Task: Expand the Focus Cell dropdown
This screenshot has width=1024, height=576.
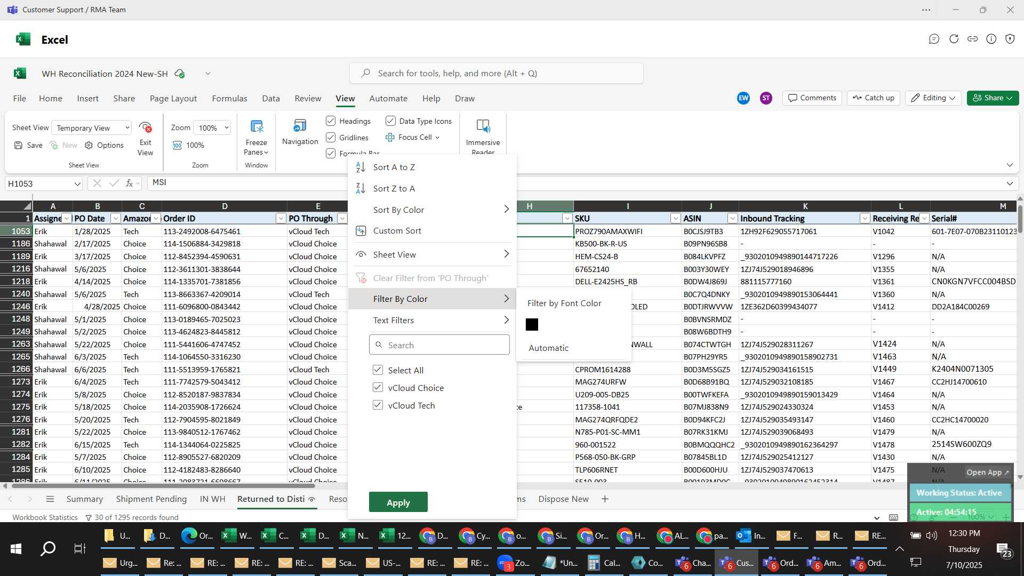Action: tap(437, 137)
